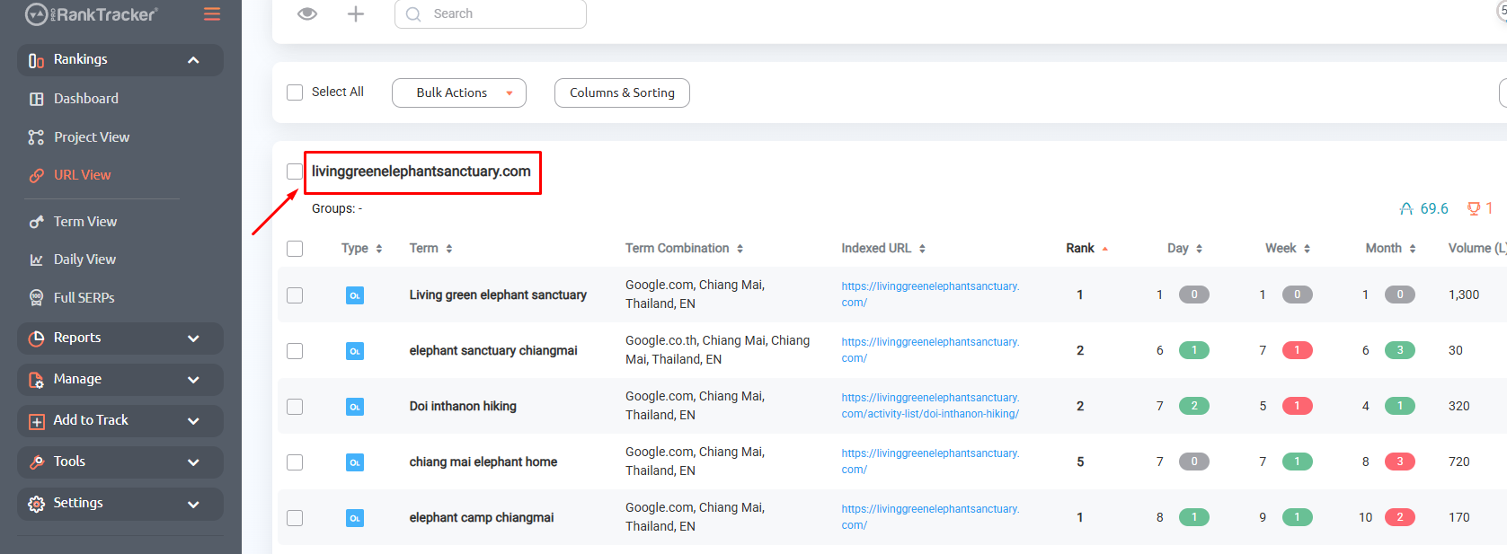Click the Term View key icon
The image size is (1507, 554).
click(x=36, y=222)
